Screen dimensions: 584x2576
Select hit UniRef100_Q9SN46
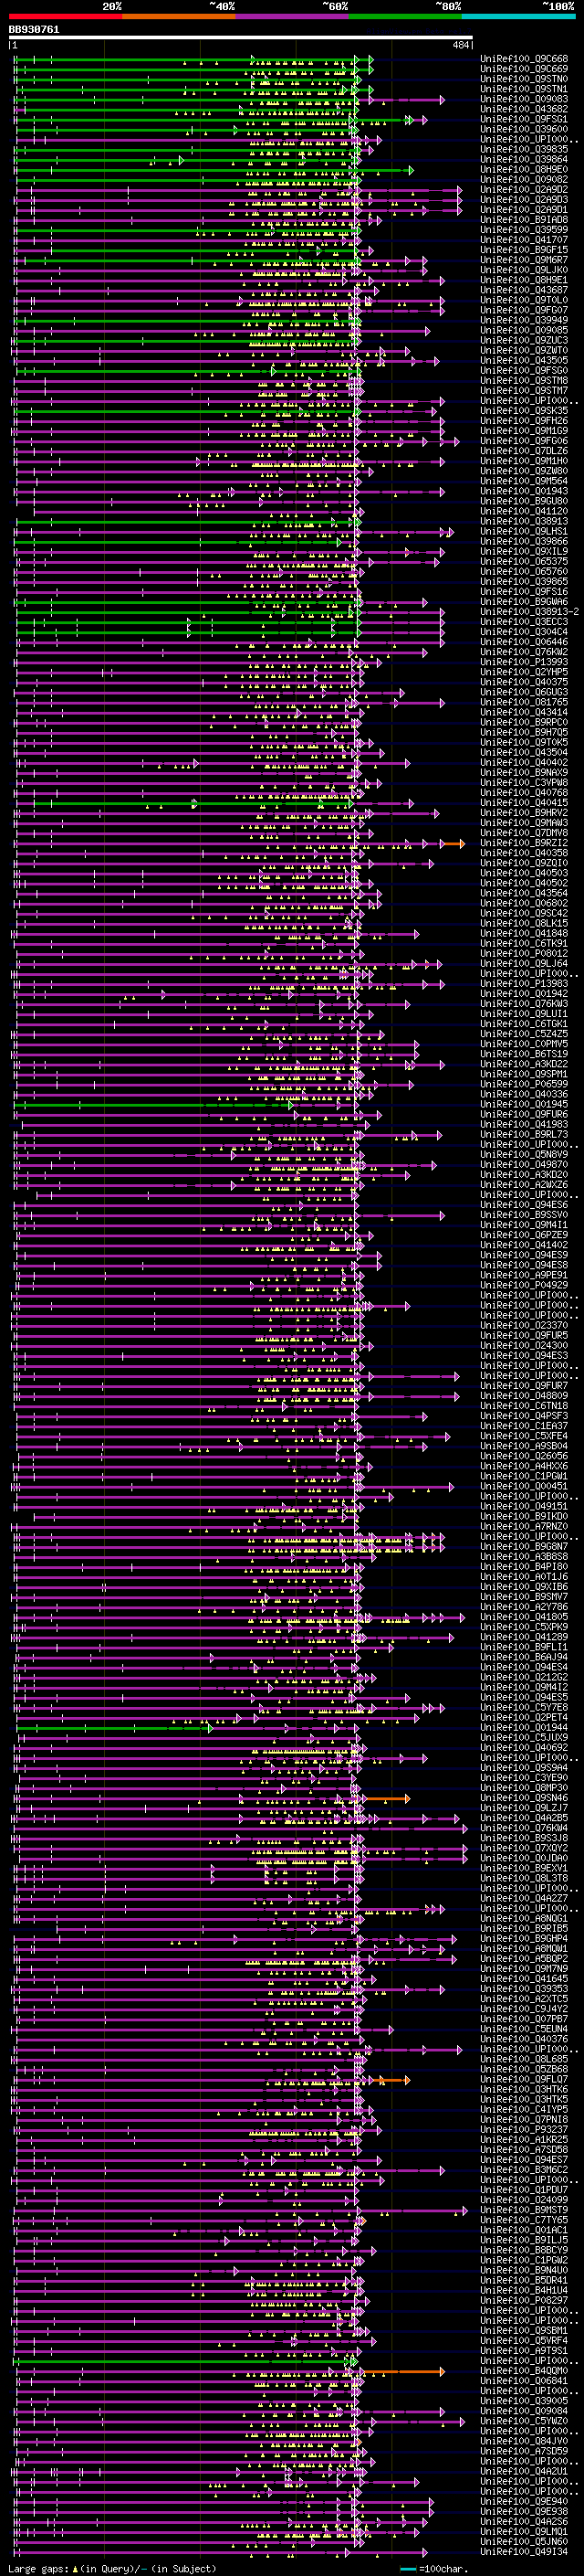click(524, 1798)
